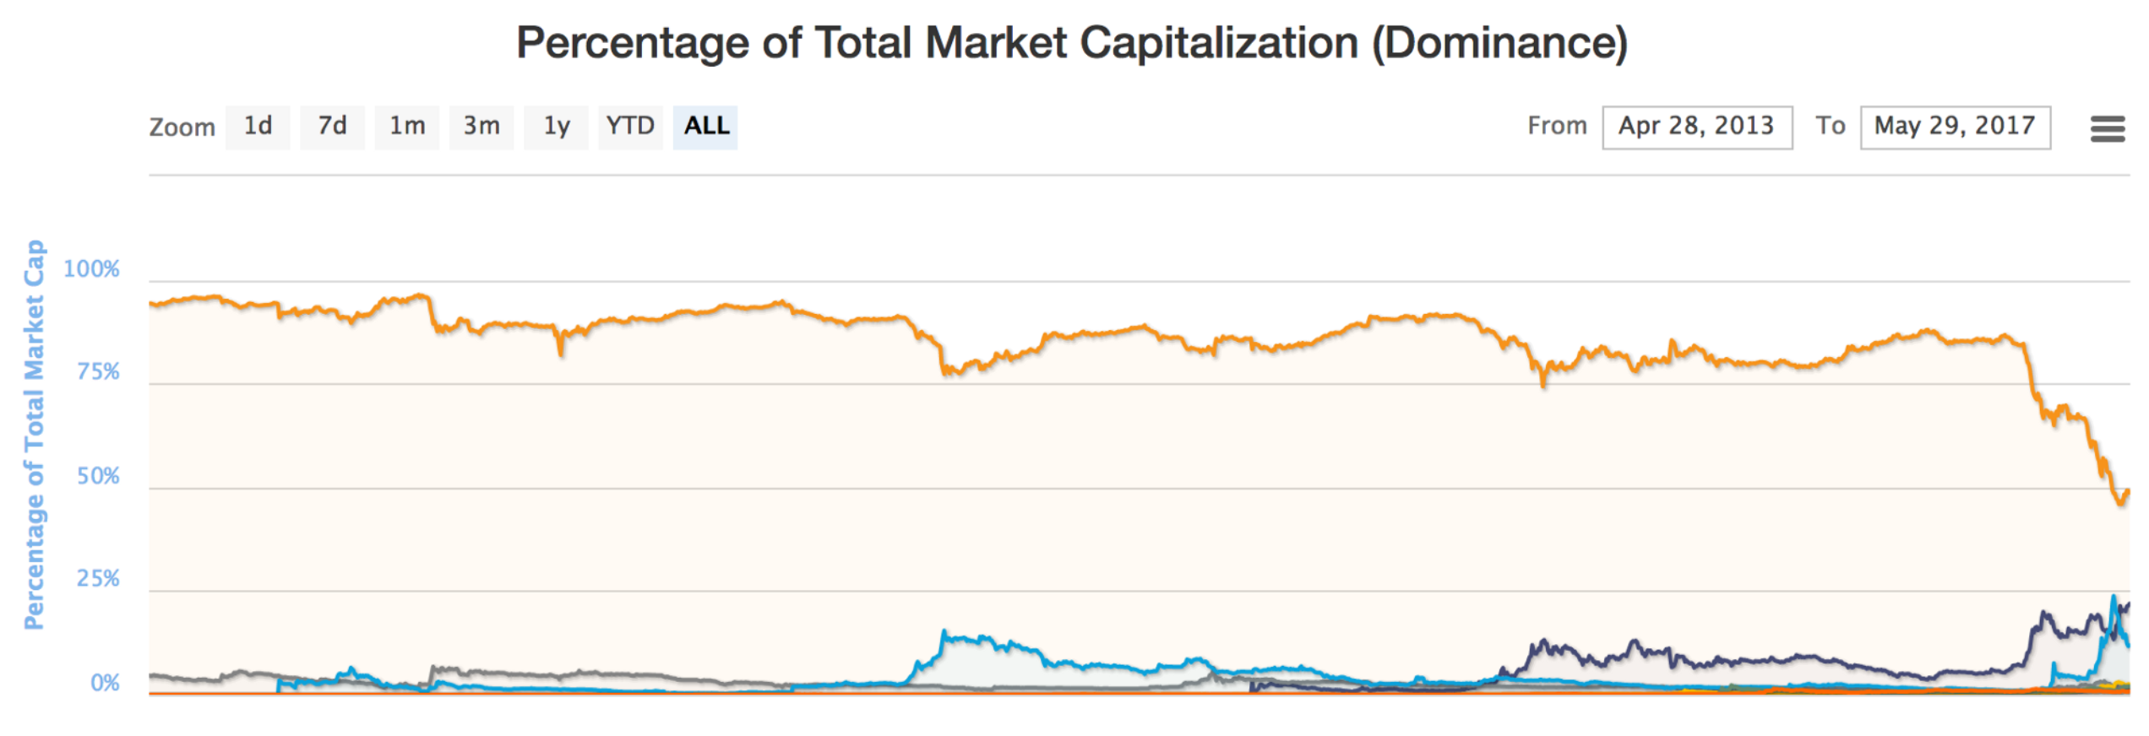Click the light blue line's mid-chart peak

tap(946, 635)
